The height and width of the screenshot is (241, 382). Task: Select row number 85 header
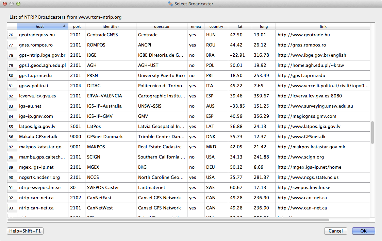(11, 126)
